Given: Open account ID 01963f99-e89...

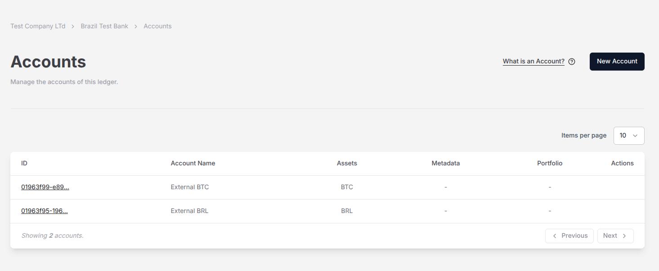Looking at the screenshot, I should pyautogui.click(x=45, y=187).
